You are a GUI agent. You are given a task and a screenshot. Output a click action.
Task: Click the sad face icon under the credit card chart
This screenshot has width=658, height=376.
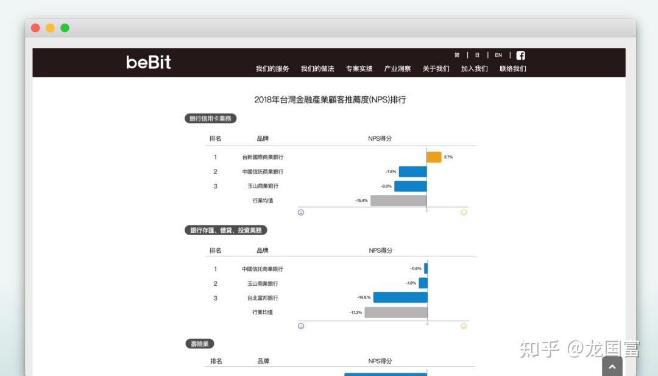pos(301,212)
